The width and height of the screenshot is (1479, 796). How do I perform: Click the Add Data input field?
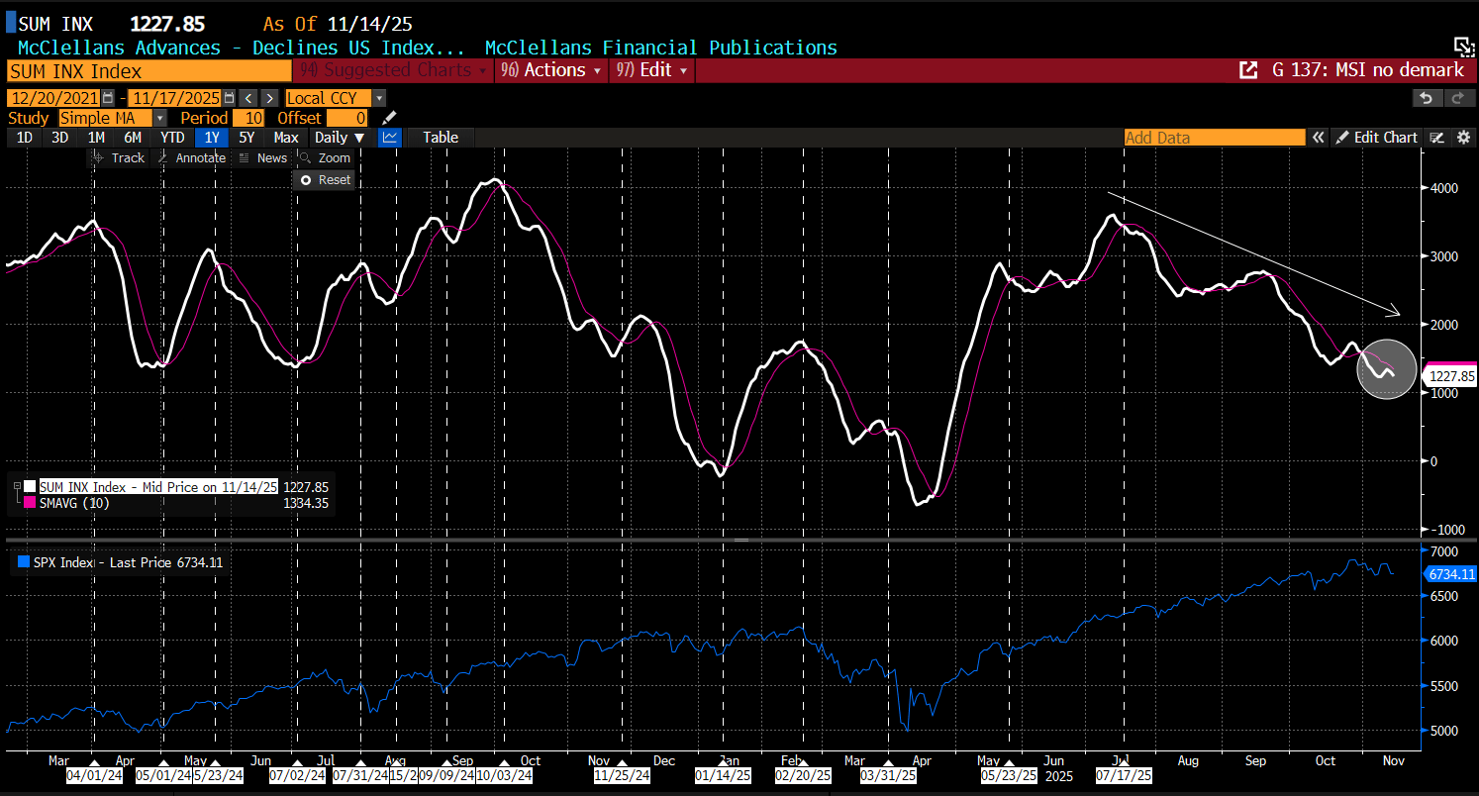[1215, 138]
